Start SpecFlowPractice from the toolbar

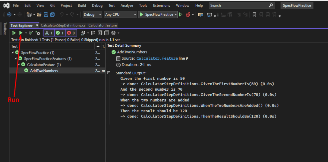(x=157, y=15)
